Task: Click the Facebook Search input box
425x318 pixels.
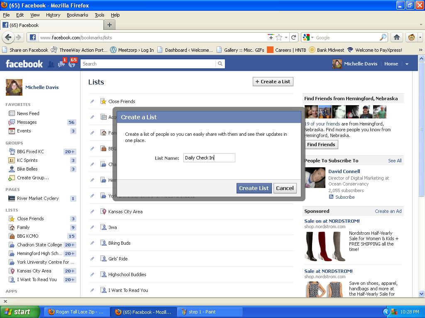Action: tap(148, 64)
